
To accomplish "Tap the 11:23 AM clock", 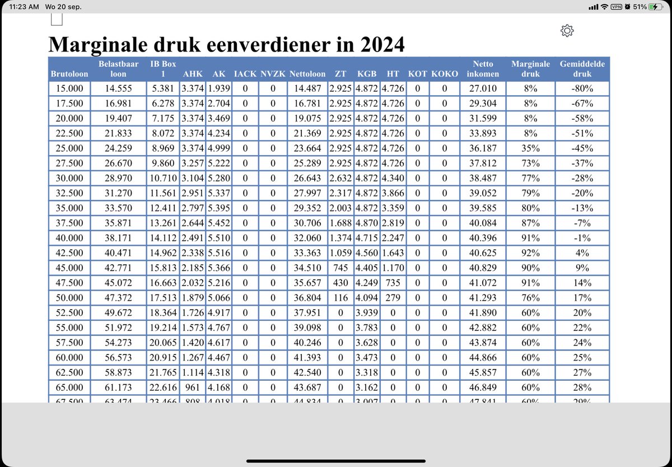I will tap(25, 7).
